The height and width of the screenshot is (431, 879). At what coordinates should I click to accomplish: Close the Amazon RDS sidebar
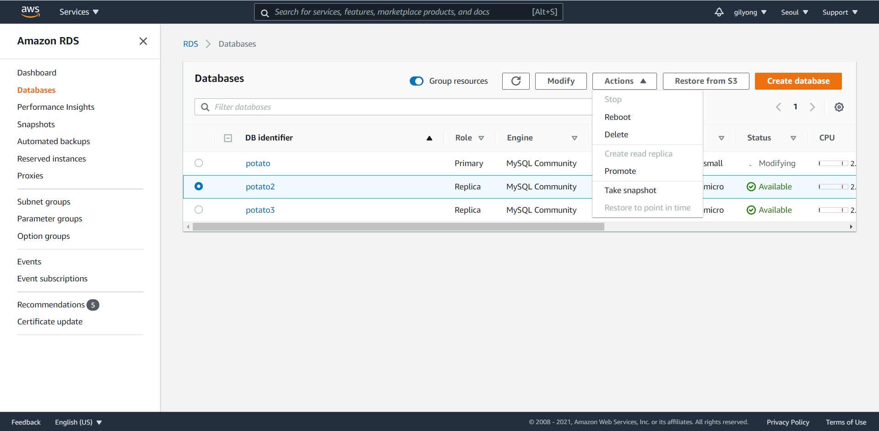click(x=143, y=41)
